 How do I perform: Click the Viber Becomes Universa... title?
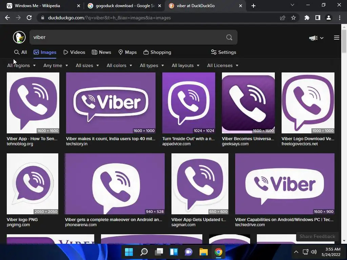coord(248,138)
